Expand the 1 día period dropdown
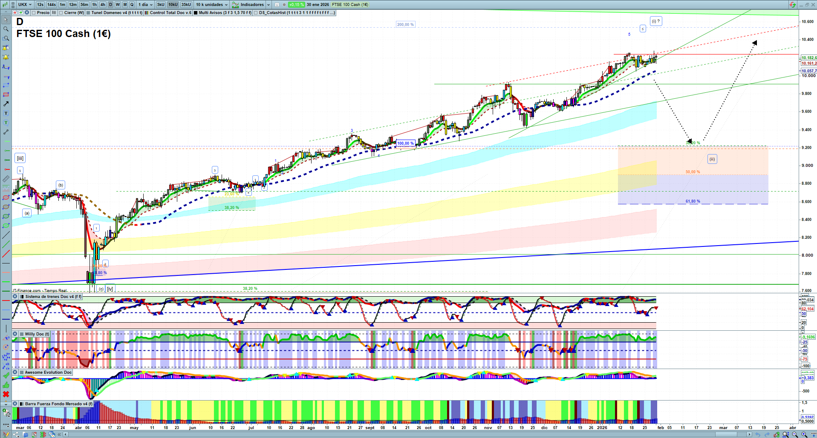Image resolution: width=817 pixels, height=438 pixels. [x=145, y=5]
